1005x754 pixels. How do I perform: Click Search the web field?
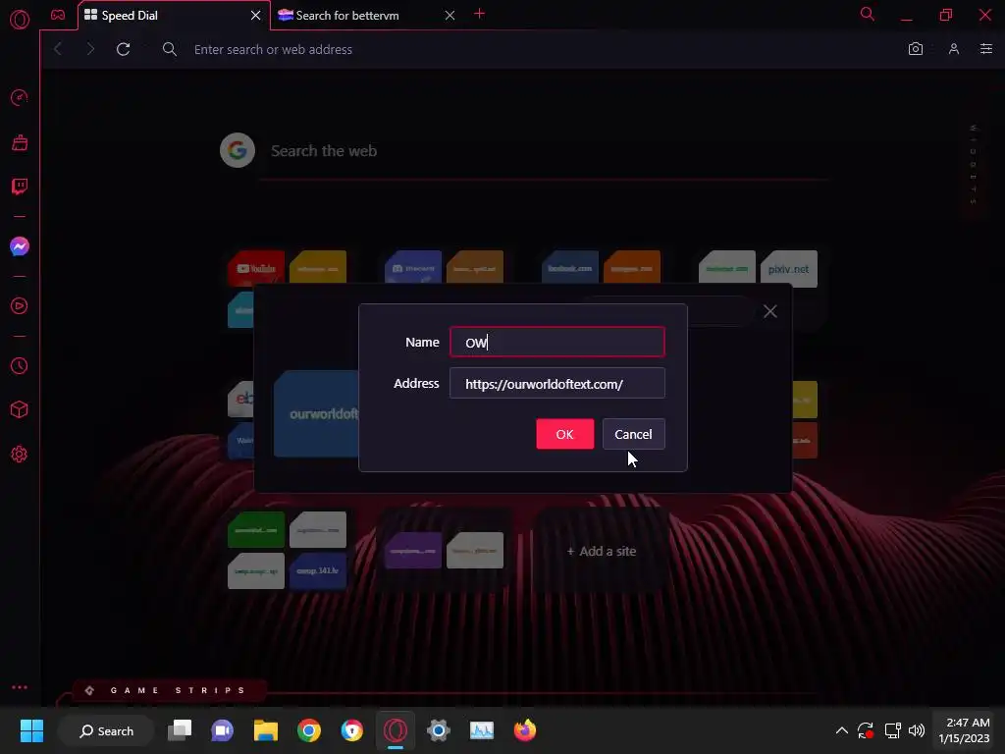pyautogui.click(x=545, y=151)
